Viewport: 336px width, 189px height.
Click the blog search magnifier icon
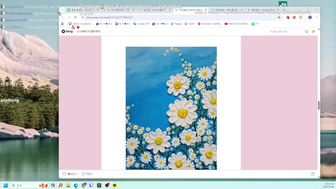click(x=306, y=31)
